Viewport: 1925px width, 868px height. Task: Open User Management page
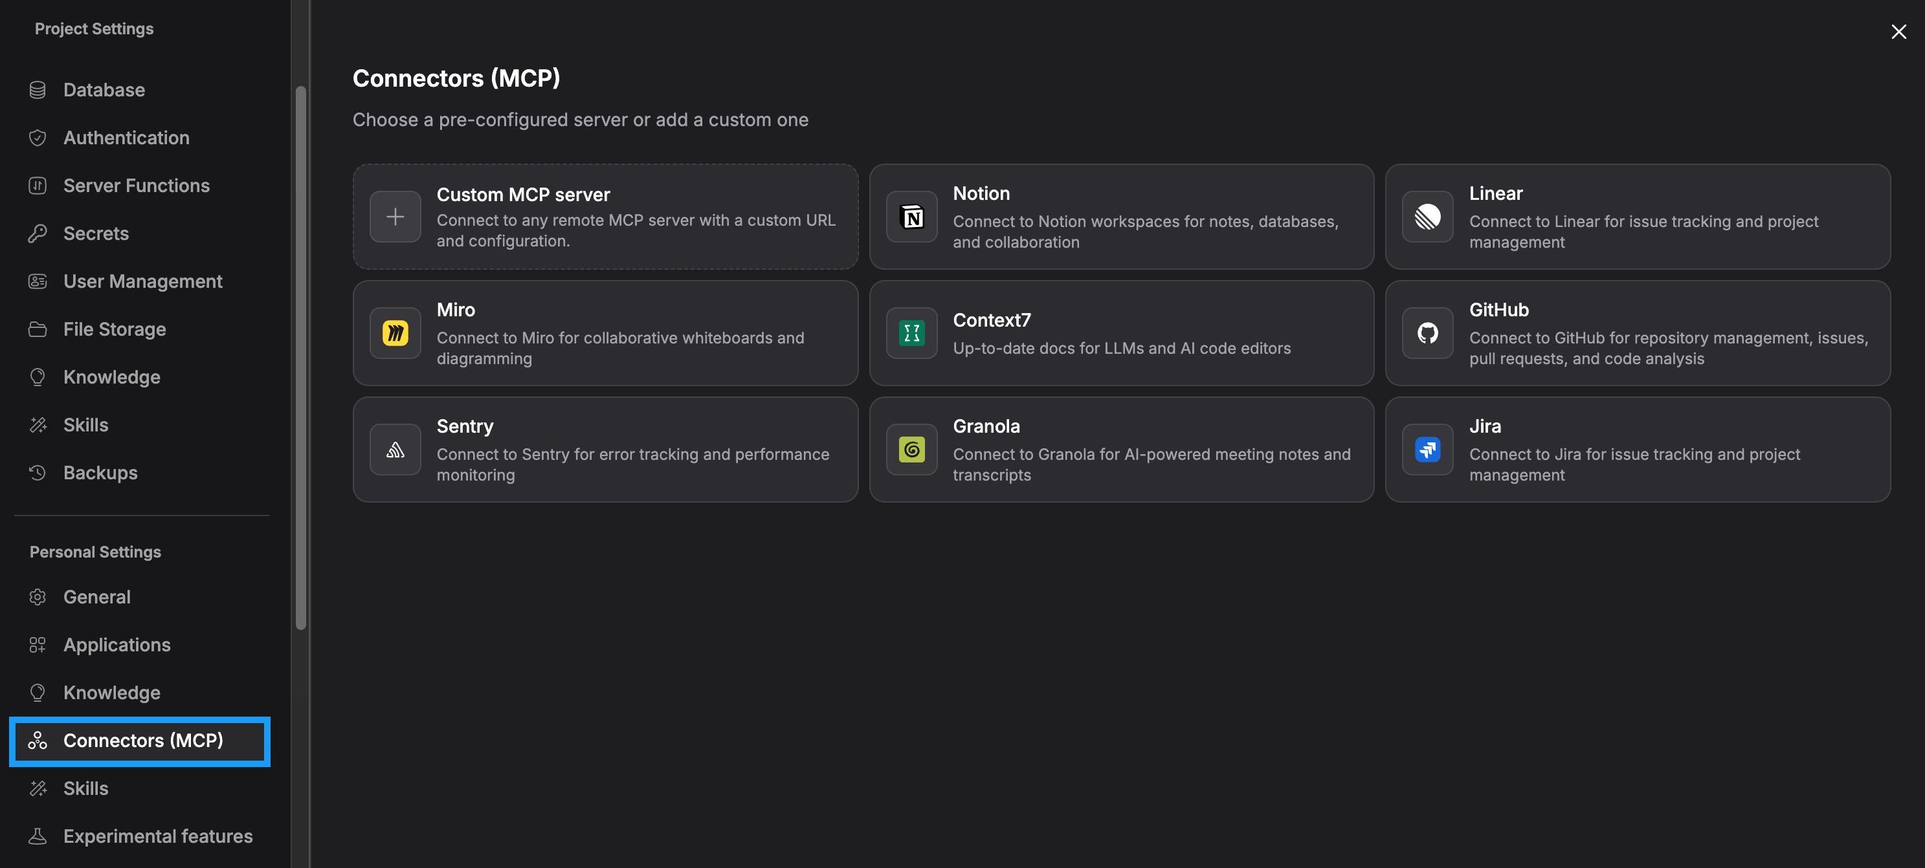click(x=143, y=281)
